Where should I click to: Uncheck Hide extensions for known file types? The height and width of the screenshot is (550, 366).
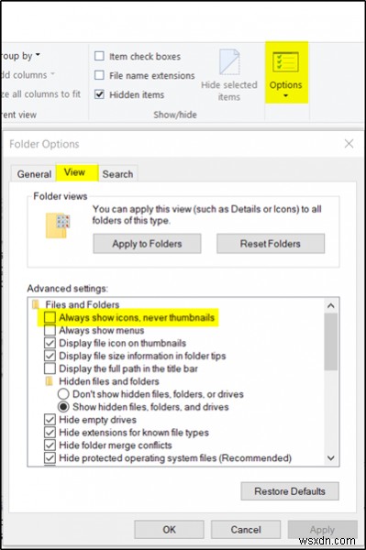point(50,432)
